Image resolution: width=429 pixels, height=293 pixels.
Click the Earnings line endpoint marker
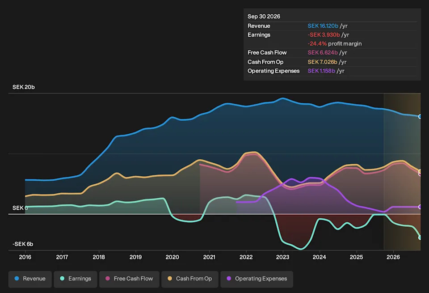point(420,238)
